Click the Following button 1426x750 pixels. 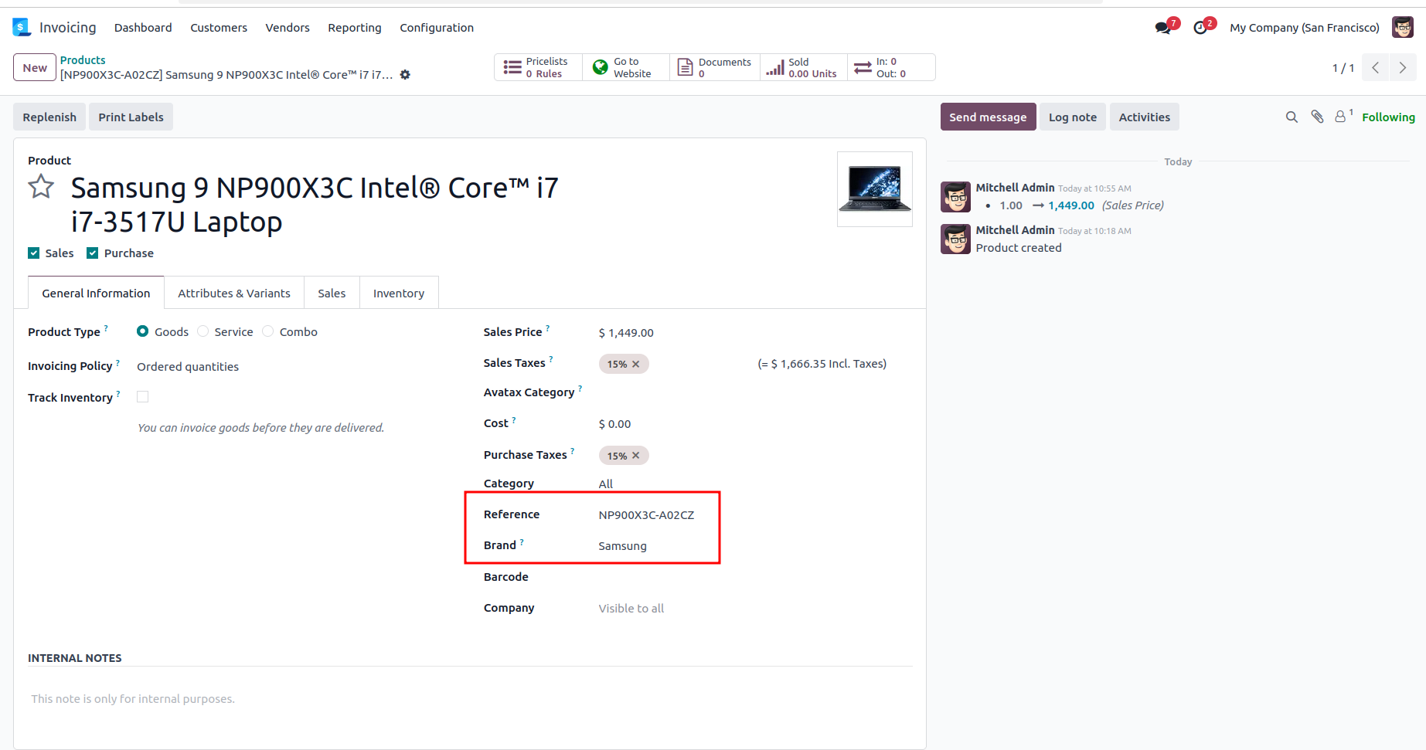coord(1388,117)
